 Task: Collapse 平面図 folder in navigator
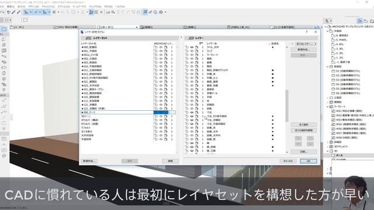click(328, 31)
